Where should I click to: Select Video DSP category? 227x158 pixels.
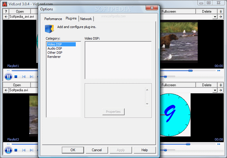61,44
